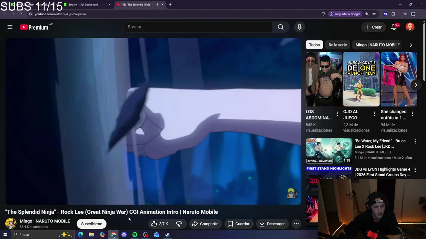Viewport: 426px width, 239px height.
Task: Click the video player to pause
Action: tap(153, 121)
